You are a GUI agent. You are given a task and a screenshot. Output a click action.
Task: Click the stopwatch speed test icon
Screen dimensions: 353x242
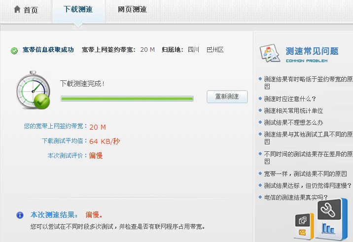point(33,90)
